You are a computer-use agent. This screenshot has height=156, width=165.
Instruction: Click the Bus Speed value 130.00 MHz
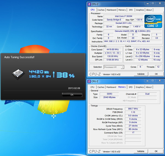click(x=112, y=56)
